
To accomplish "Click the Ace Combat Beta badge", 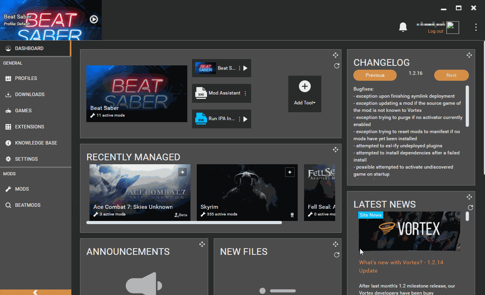I will tap(181, 215).
